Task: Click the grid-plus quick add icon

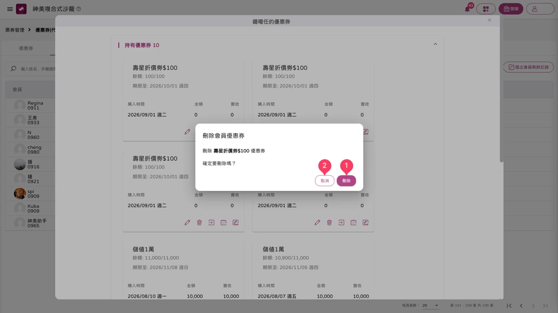Action: click(486, 9)
